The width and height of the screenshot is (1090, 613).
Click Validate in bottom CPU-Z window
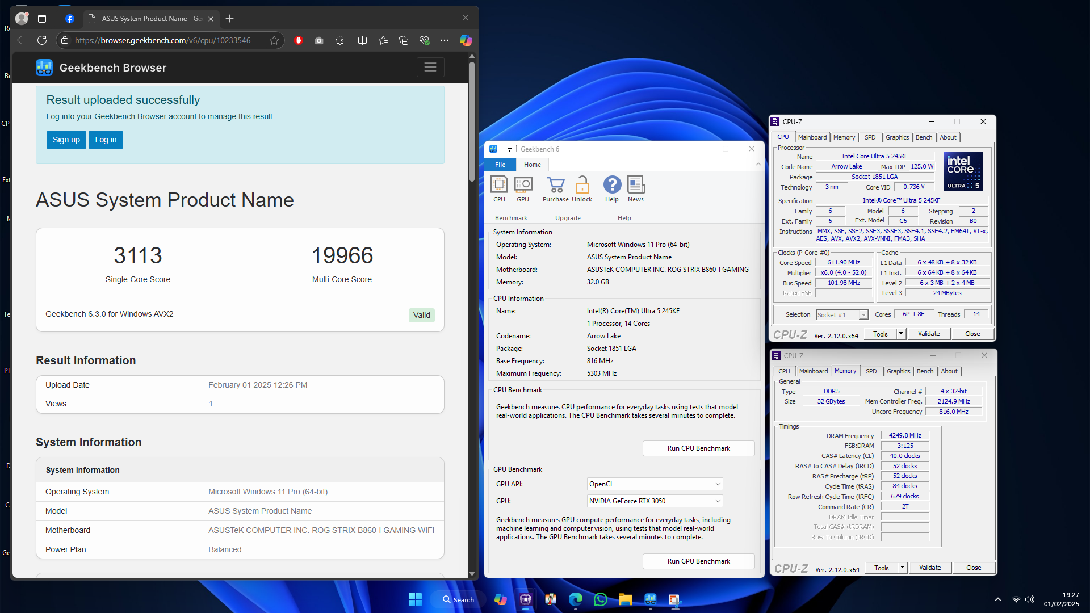(930, 568)
